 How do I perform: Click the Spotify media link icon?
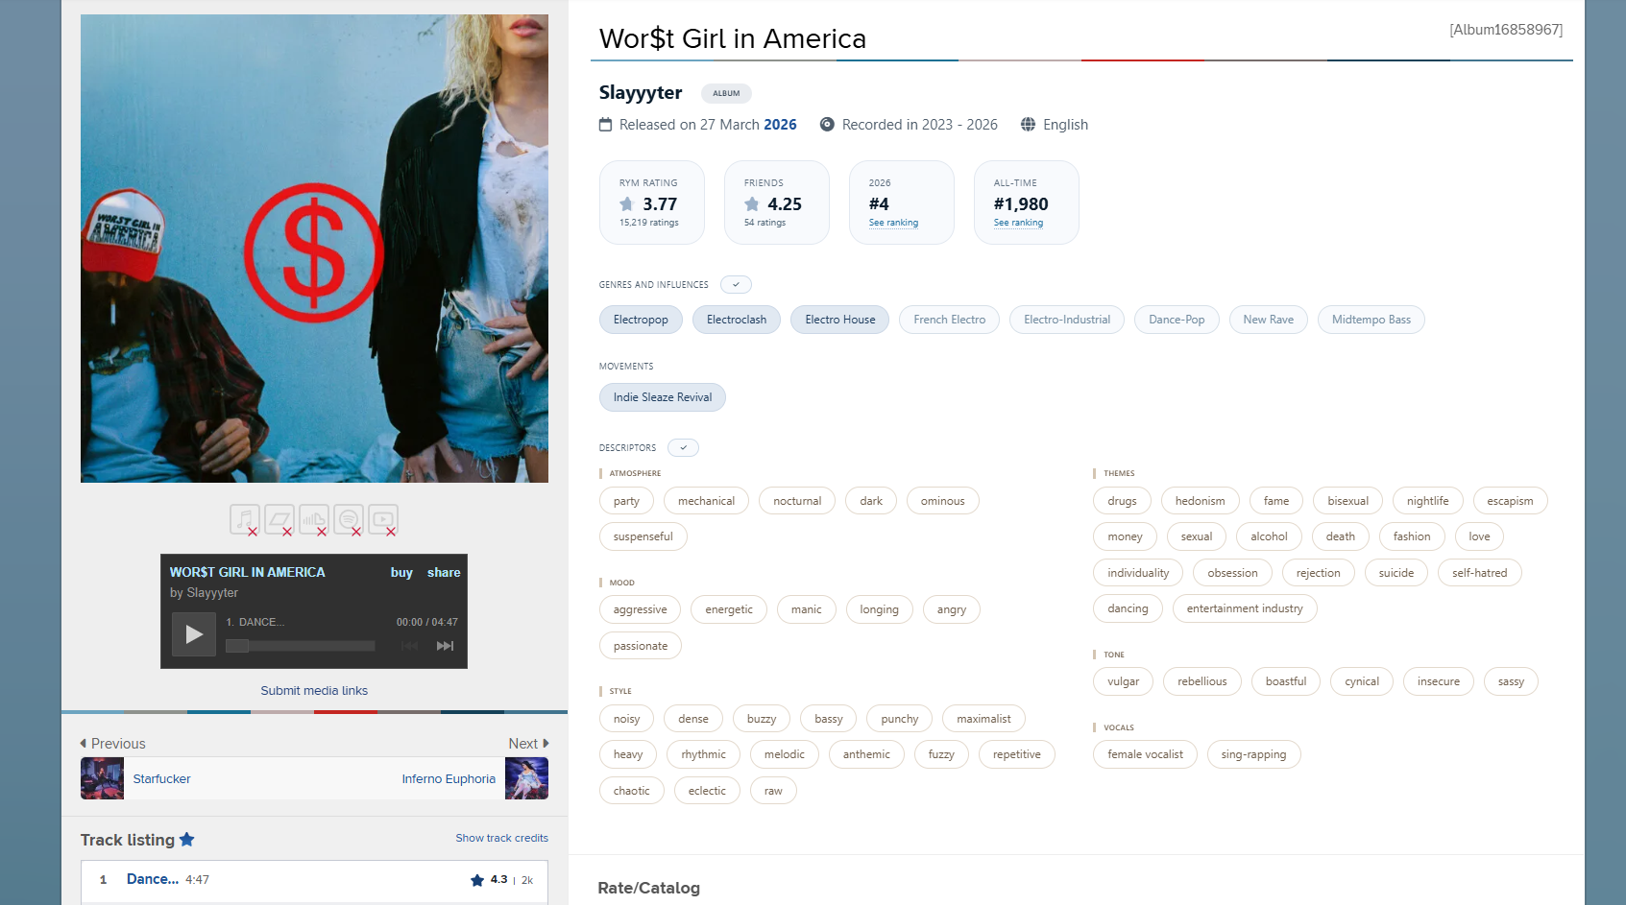[349, 520]
